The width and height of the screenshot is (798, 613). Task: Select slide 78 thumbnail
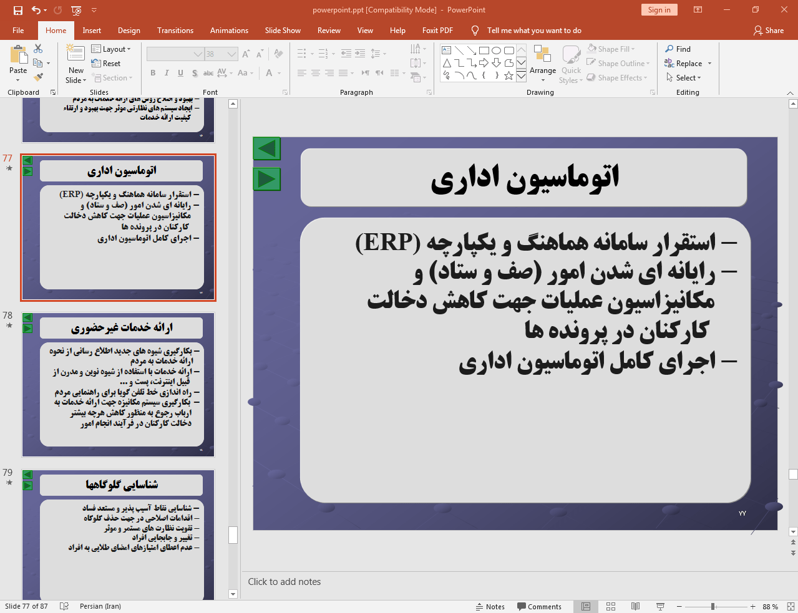coord(119,384)
